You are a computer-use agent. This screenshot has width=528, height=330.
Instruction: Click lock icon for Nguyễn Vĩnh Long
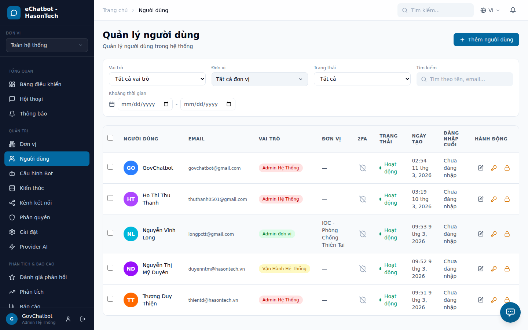507,234
